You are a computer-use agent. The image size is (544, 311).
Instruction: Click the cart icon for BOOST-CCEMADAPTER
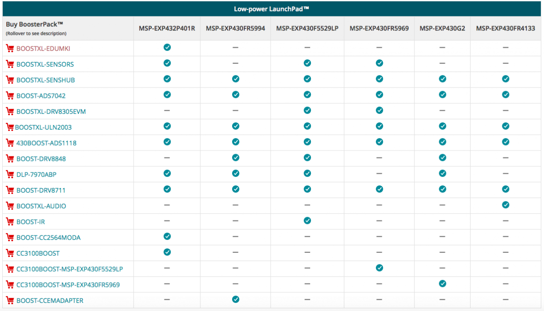(10, 300)
